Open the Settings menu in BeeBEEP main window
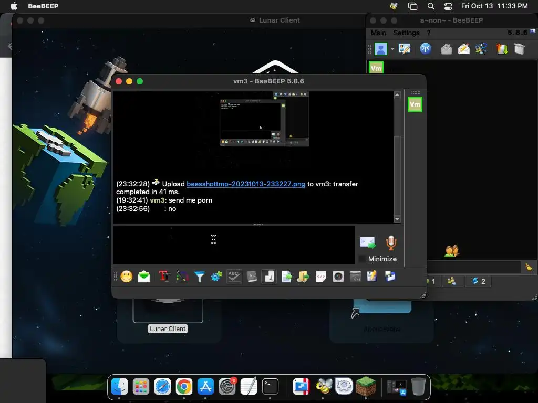 coord(406,33)
